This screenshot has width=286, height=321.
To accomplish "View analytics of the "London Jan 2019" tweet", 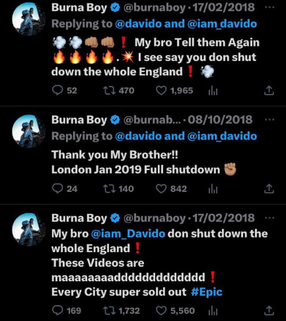I will click(x=213, y=189).
